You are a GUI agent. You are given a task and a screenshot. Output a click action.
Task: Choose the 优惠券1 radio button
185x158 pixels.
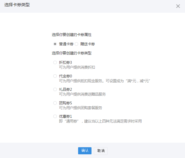(55, 116)
